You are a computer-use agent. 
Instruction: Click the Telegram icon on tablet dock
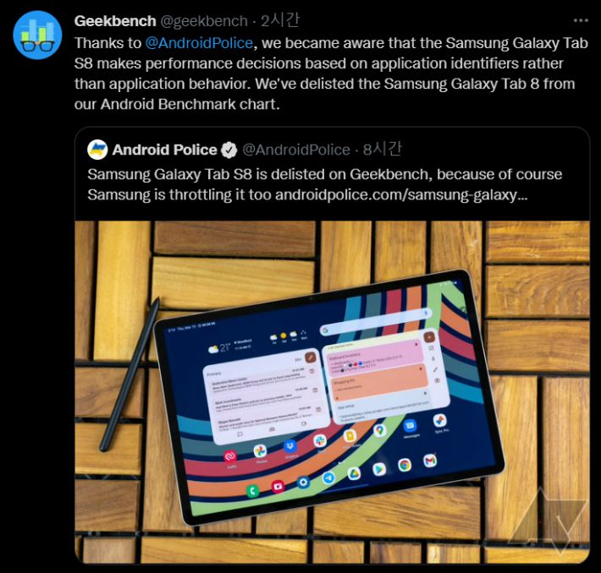coord(328,477)
